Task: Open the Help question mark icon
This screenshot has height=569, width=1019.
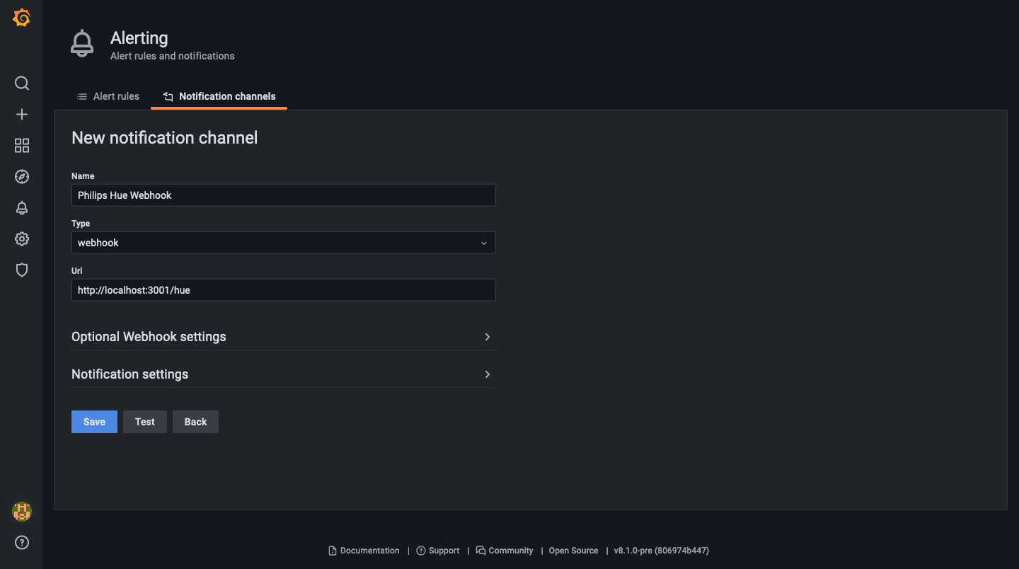Action: 21,543
